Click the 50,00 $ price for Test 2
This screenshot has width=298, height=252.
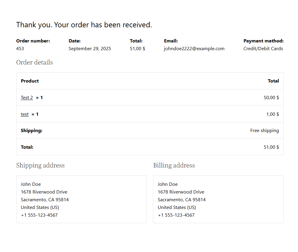point(271,98)
